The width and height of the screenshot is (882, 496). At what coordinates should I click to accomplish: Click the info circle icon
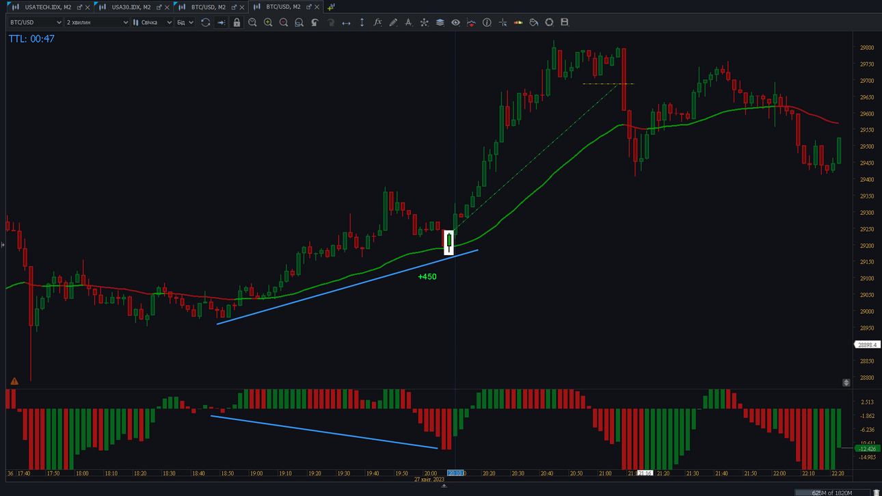(487, 23)
